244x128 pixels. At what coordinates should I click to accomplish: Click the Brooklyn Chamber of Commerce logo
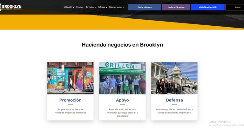point(10,7)
